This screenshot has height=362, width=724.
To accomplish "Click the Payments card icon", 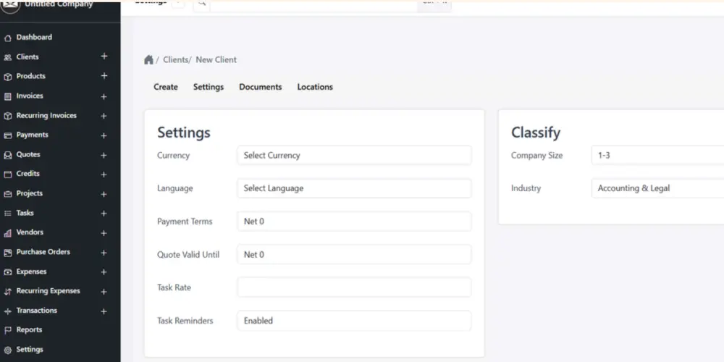I will point(7,135).
